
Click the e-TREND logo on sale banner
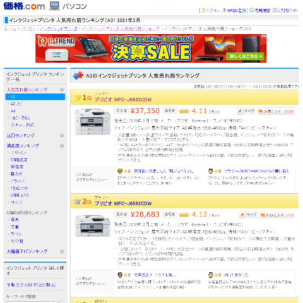pos(56,41)
